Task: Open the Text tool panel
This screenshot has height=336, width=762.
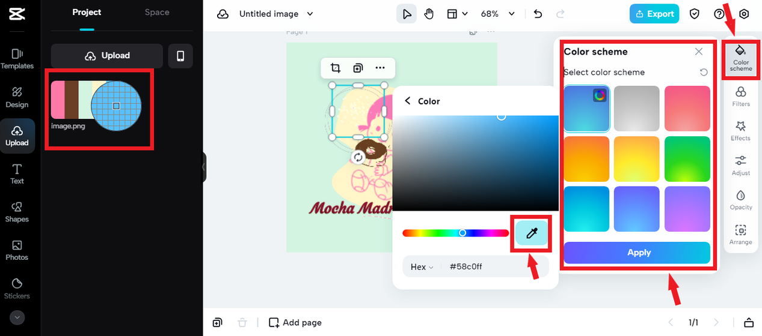Action: 17,173
